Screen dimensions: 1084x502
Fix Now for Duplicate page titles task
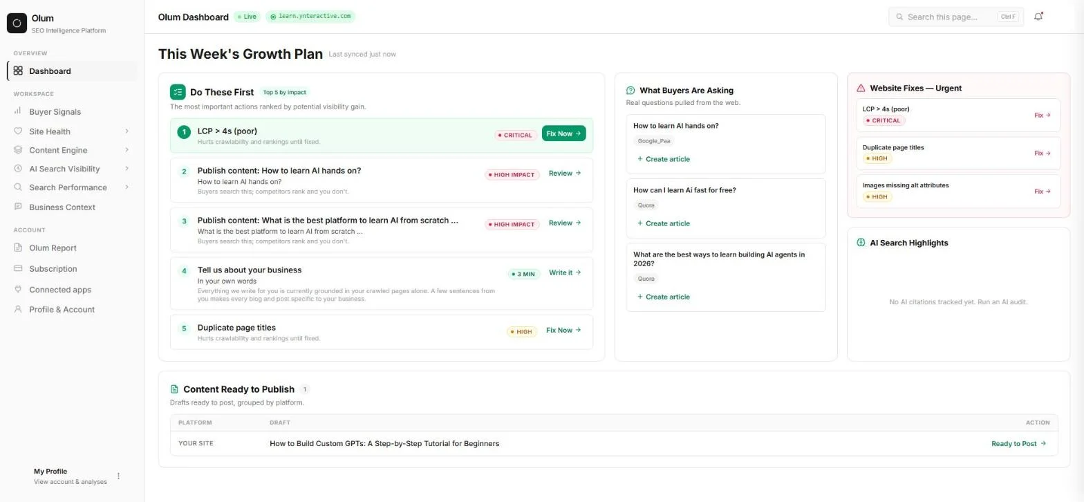pos(563,331)
